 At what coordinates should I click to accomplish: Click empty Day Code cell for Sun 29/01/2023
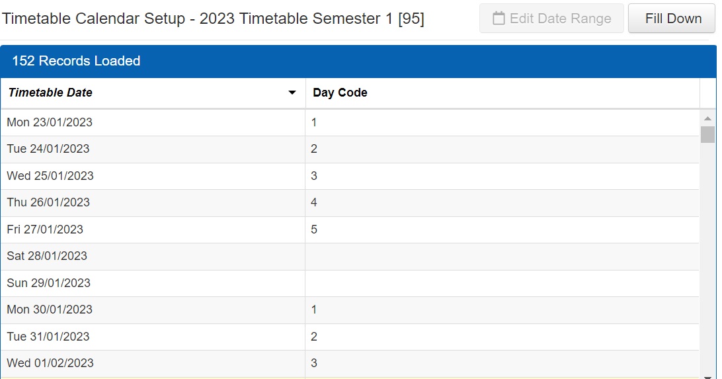tap(502, 283)
